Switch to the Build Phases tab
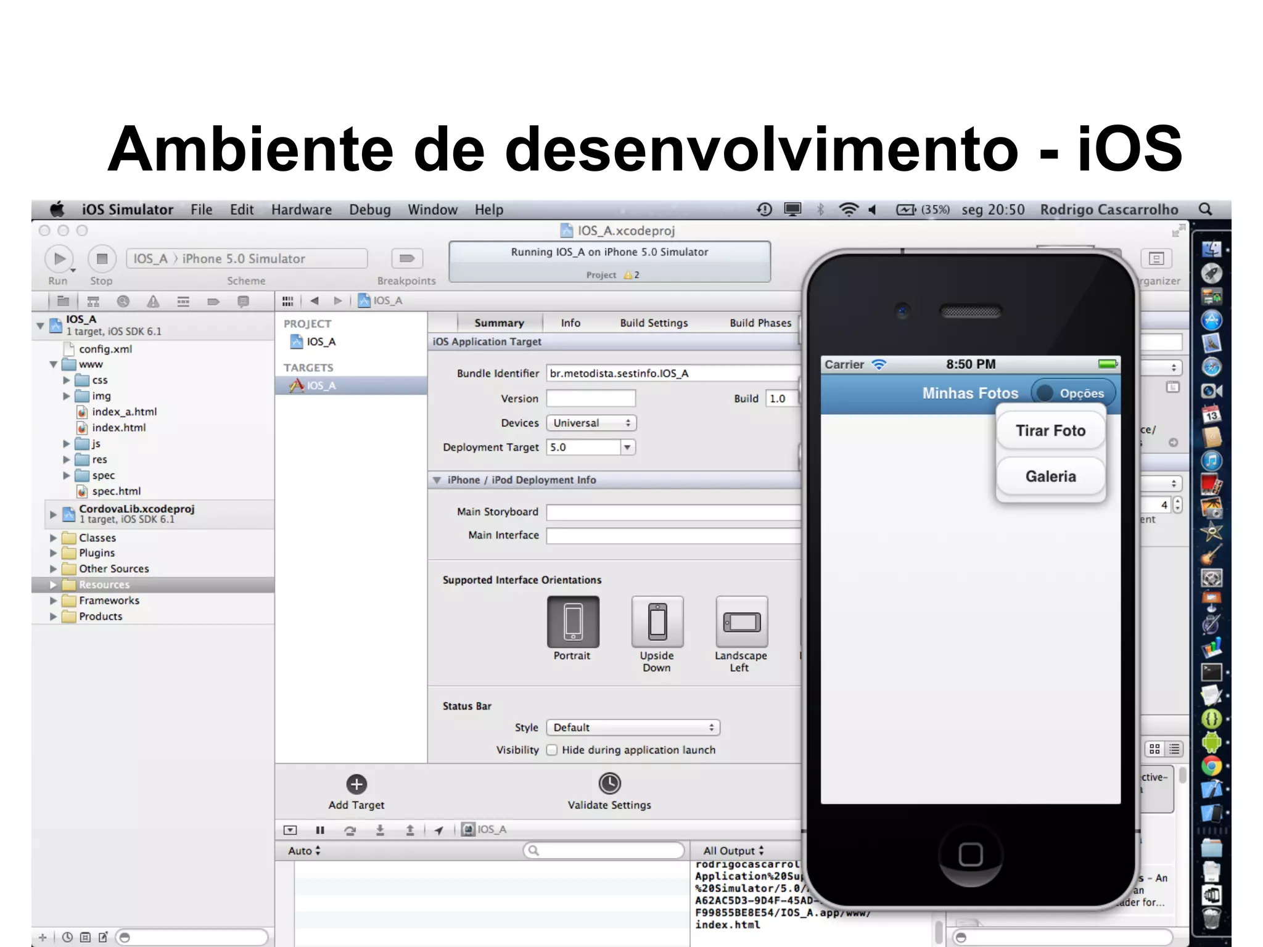This screenshot has height=947, width=1263. tap(760, 322)
